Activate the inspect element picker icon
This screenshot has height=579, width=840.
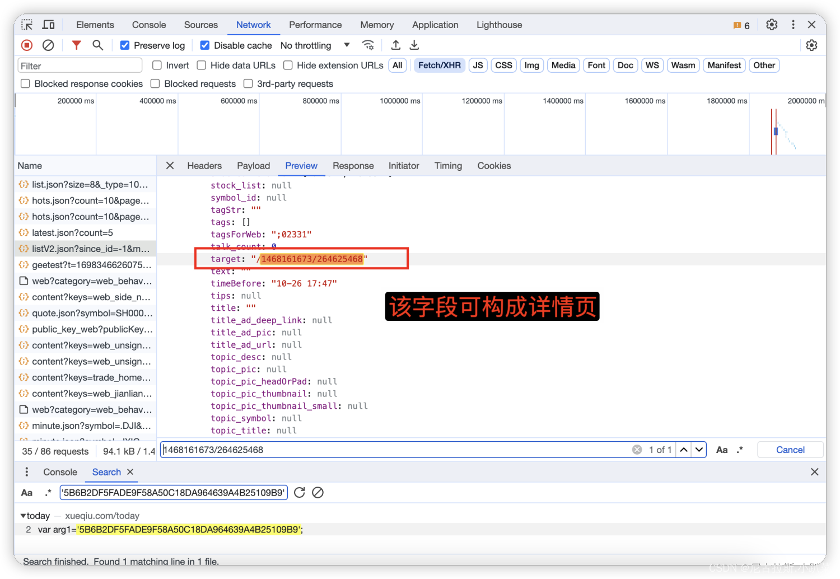[x=27, y=25]
